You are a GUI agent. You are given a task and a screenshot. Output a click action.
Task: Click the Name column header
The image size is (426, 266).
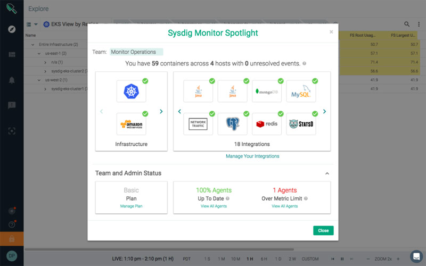coord(31,35)
